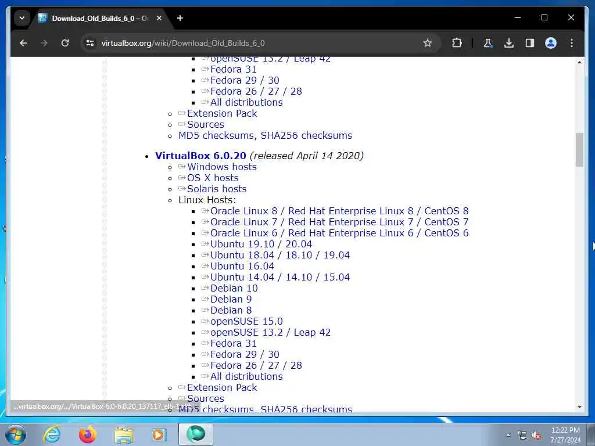Open All distributions link above VirtualBox 6.0.20 heading
595x446 pixels.
click(246, 102)
